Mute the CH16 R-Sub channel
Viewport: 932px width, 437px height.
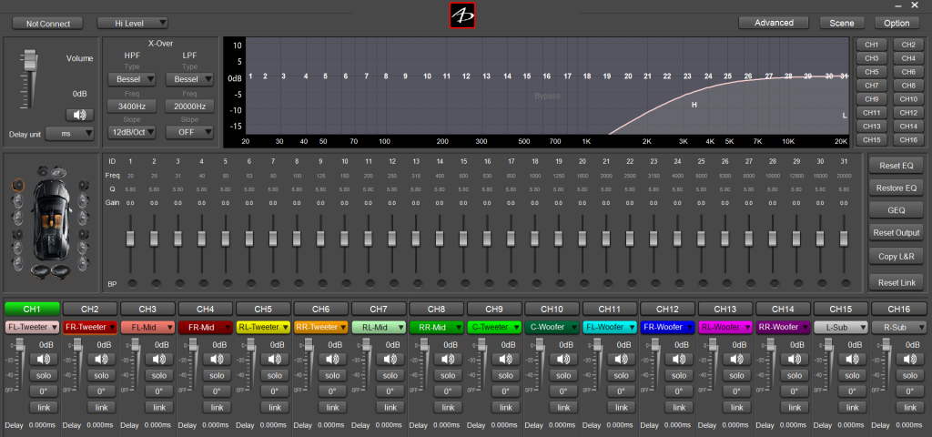pyautogui.click(x=910, y=360)
